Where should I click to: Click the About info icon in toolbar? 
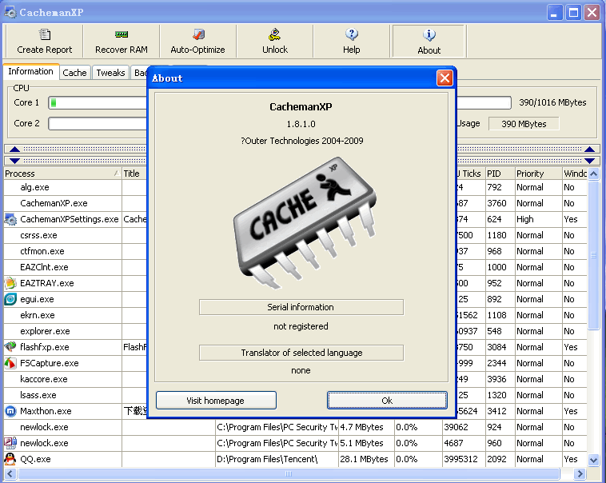tap(429, 35)
